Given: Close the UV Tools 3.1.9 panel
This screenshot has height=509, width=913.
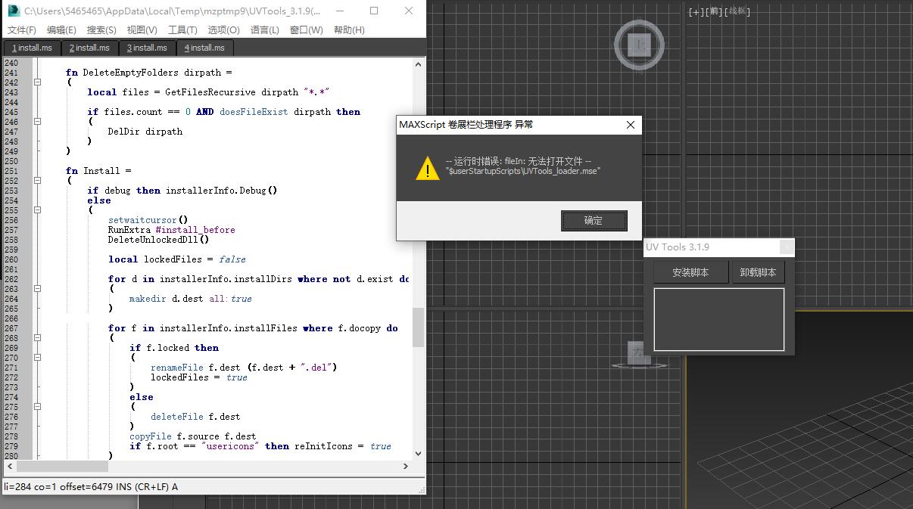Looking at the screenshot, I should pos(787,247).
